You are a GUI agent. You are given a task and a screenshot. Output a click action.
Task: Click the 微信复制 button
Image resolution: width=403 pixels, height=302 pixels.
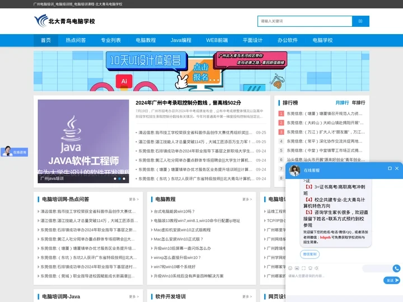click(x=310, y=254)
